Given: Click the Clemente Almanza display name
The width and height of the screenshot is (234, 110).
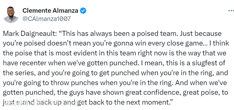Looking at the screenshot, I should (x=50, y=10).
